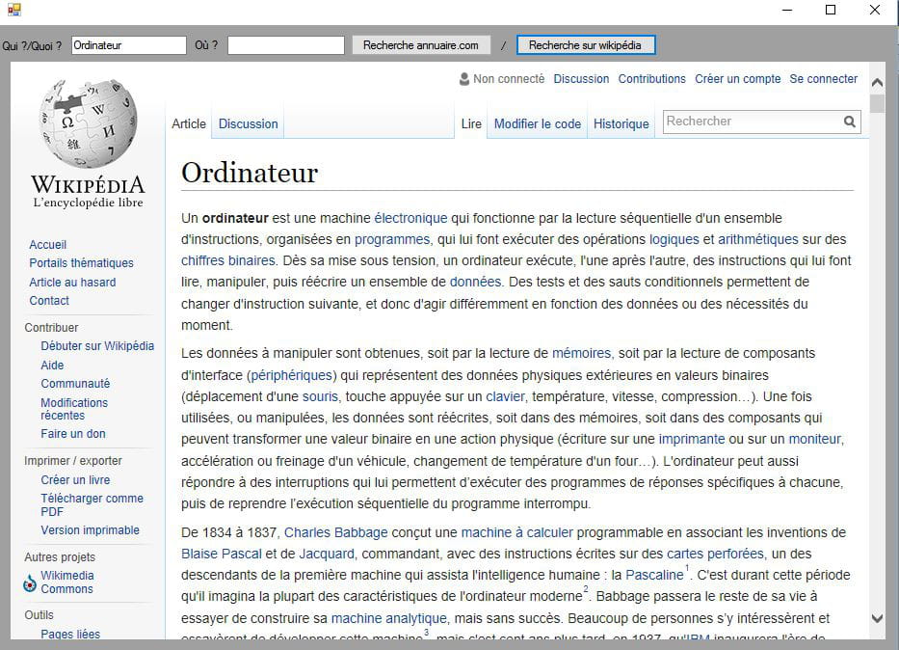Open the moniteur link
This screenshot has width=899, height=650.
tap(815, 439)
